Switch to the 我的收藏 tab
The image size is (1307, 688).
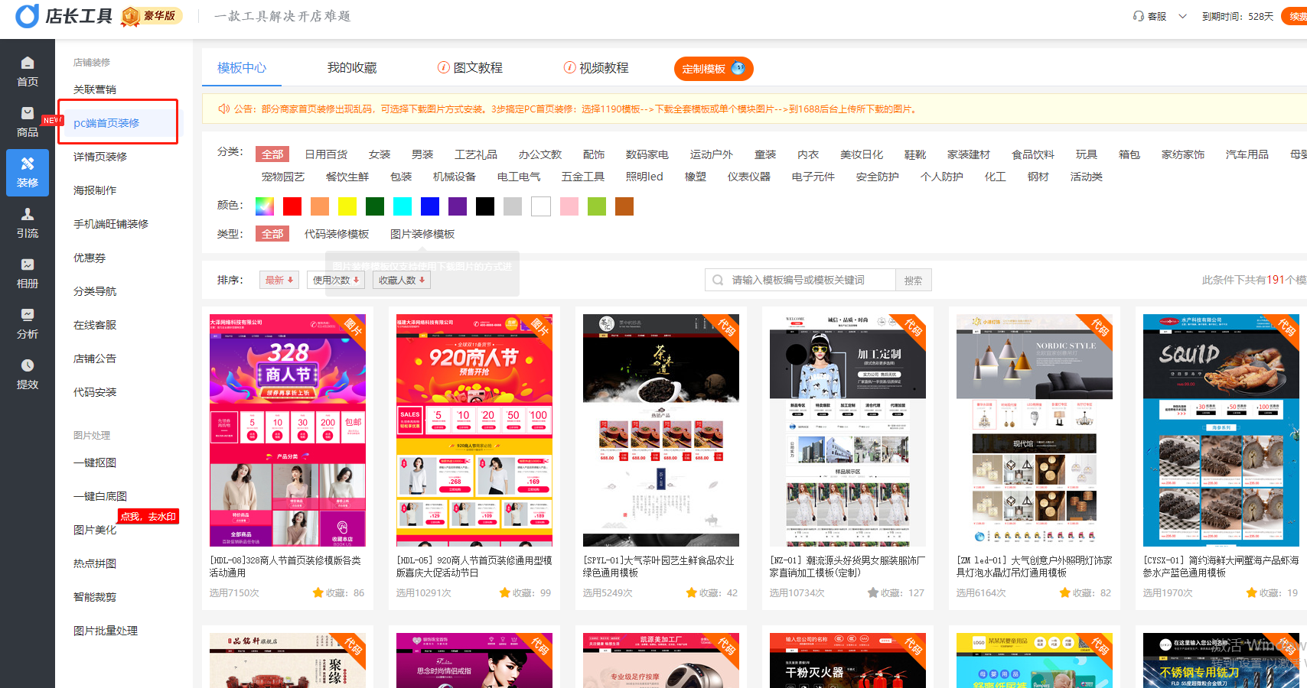[x=352, y=68]
